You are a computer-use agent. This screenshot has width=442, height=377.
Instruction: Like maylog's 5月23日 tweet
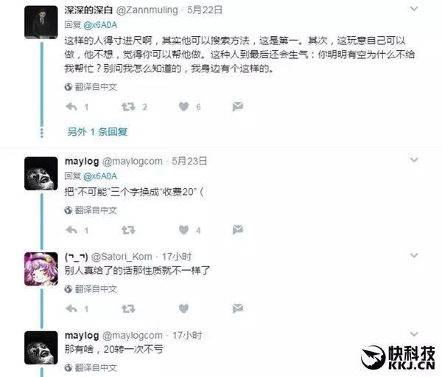(183, 230)
